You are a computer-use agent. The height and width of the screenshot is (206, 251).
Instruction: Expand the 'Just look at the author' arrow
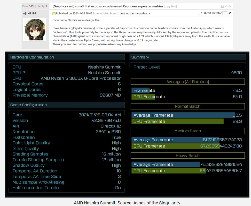pos(149,14)
